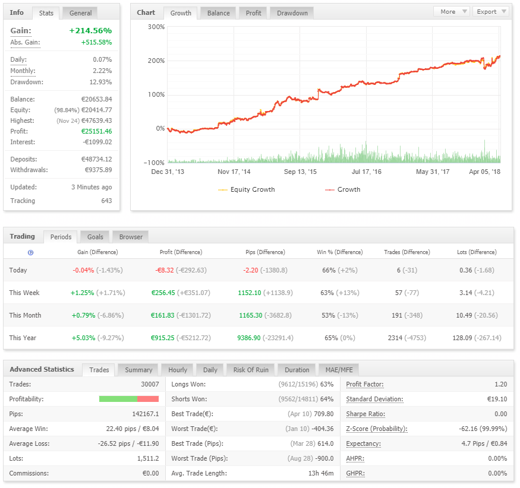Click the Avg. Trade Length value 13h 46m
This screenshot has width=520, height=488.
(x=321, y=473)
